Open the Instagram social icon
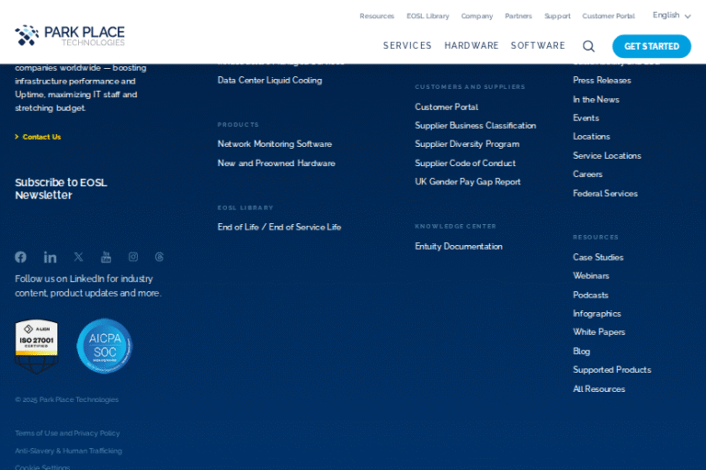The width and height of the screenshot is (706, 470). point(133,257)
